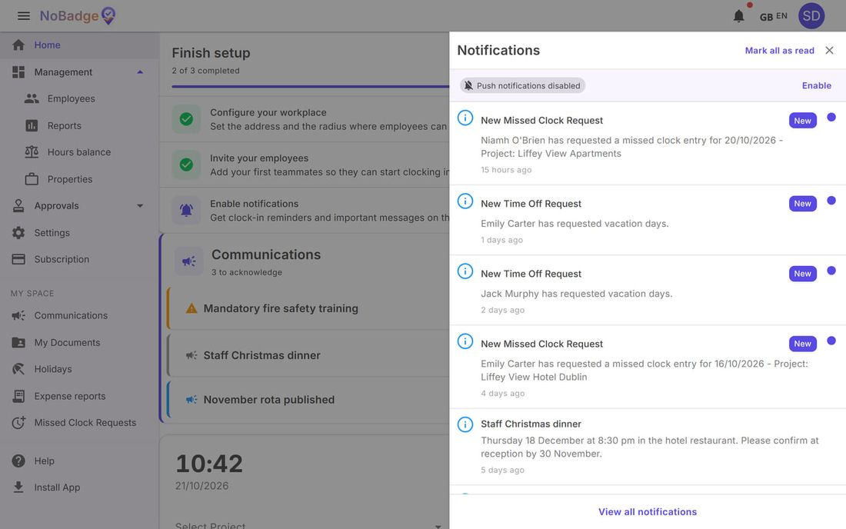
Task: Click New badge on Emily Carter vacation notification
Action: click(802, 203)
